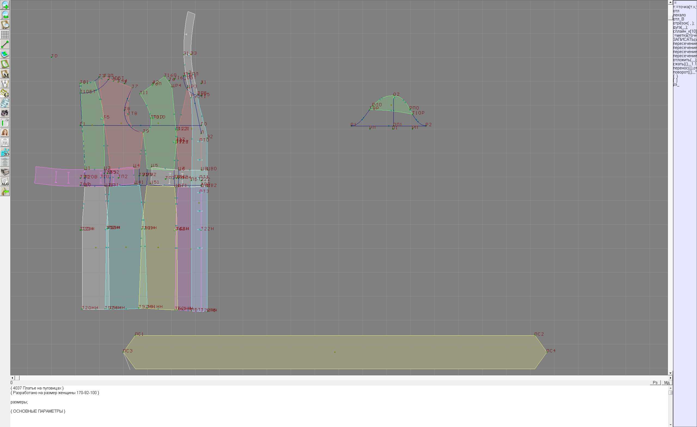Screen dimensions: 697x427
Task: Click the horizontal scrollbar left arrow
Action: pos(12,378)
